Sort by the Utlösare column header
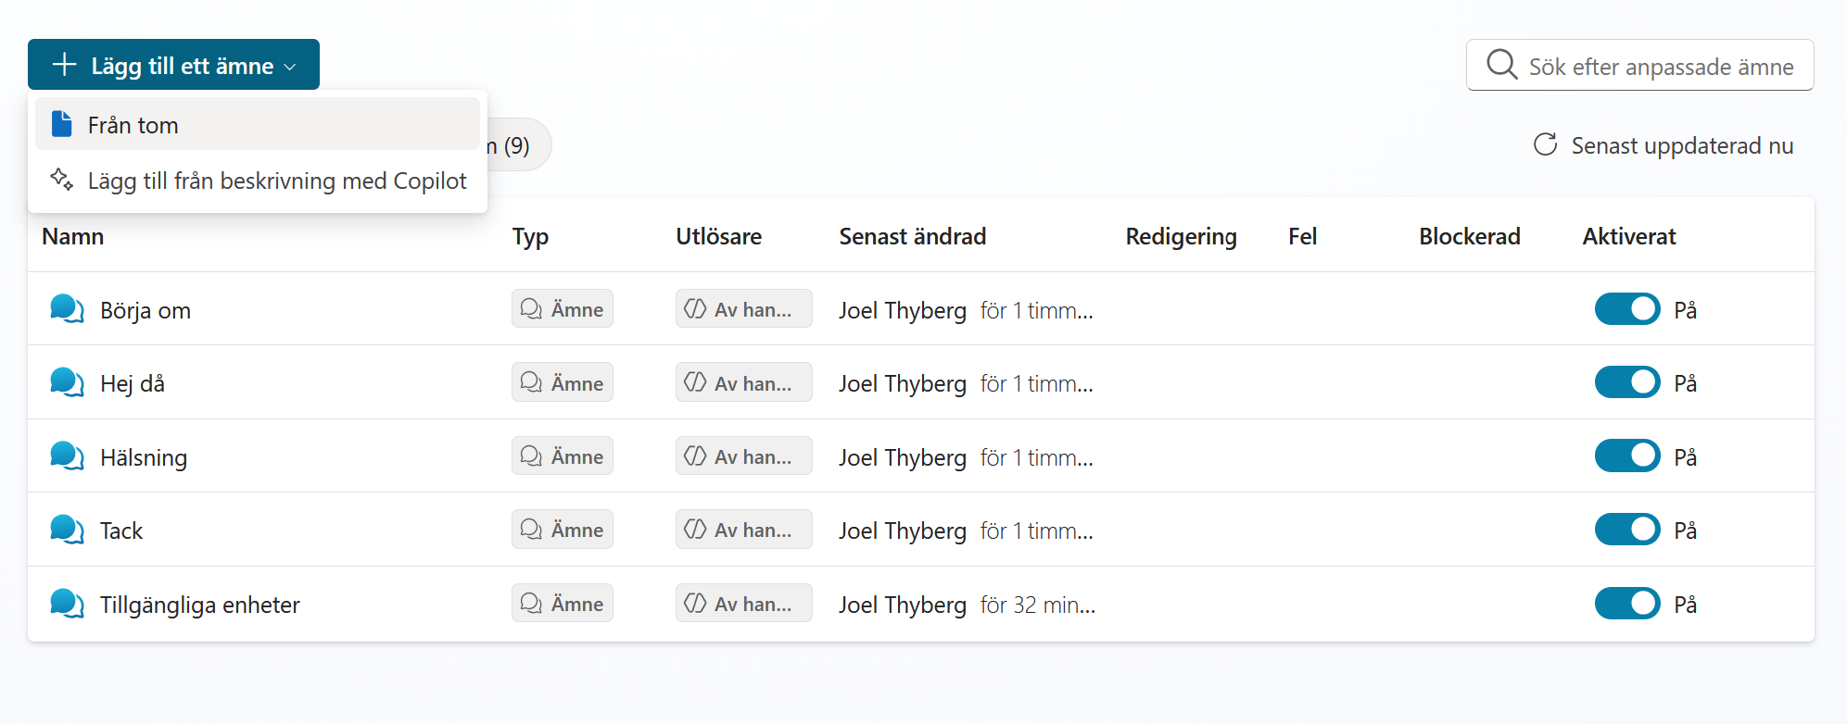 point(719,236)
